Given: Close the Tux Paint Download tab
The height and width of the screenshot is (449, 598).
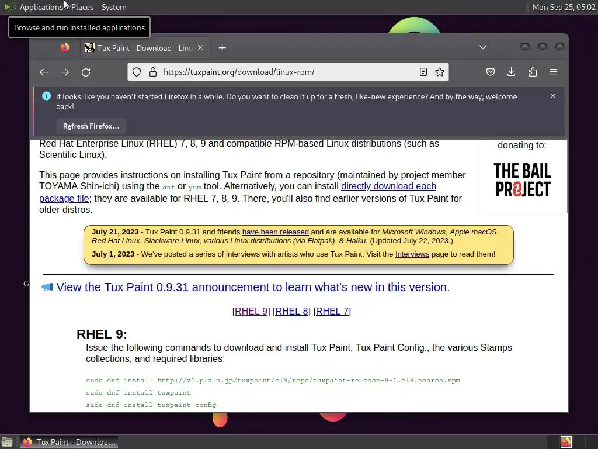Looking at the screenshot, I should point(200,48).
